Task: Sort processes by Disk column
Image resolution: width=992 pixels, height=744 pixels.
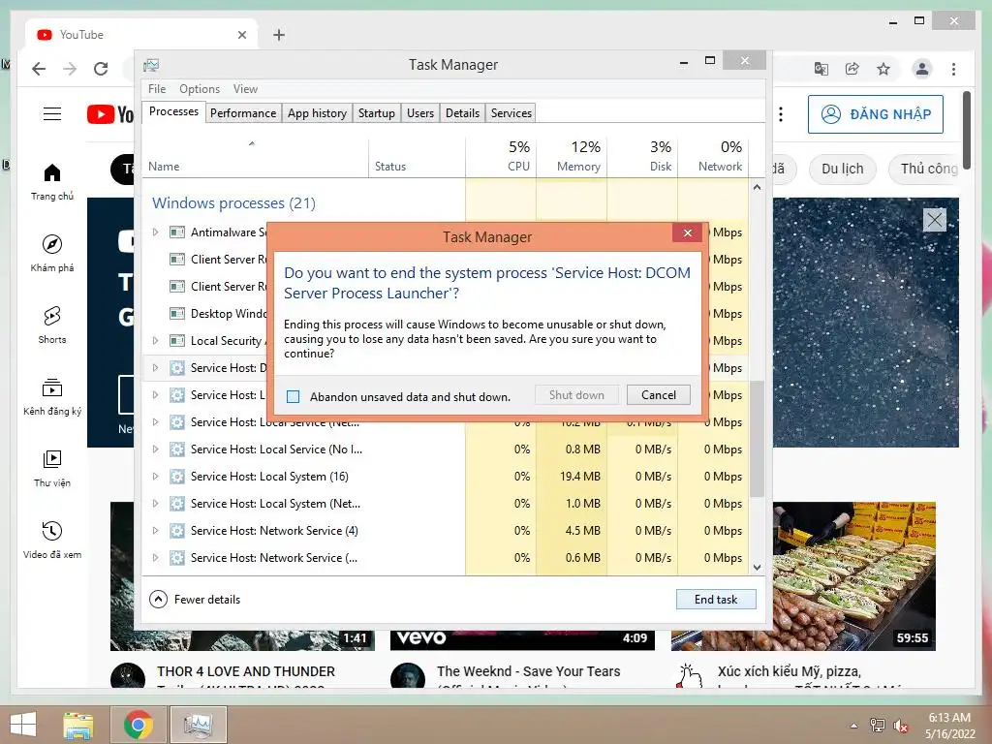Action: click(x=642, y=157)
